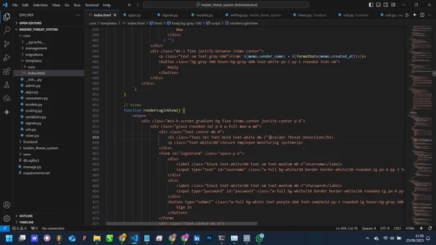436x245 pixels.
Task: Switch to the apps.py tab
Action: pos(135,15)
